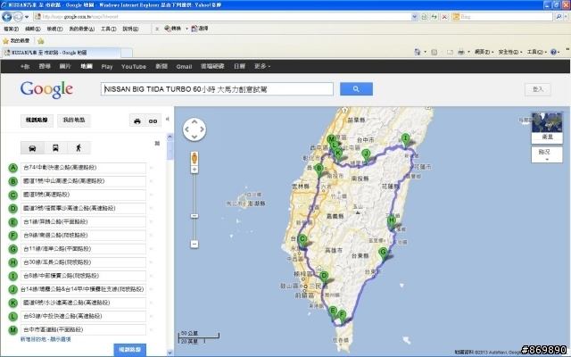
Task: Select the bus transit travel mode
Action: 55,148
